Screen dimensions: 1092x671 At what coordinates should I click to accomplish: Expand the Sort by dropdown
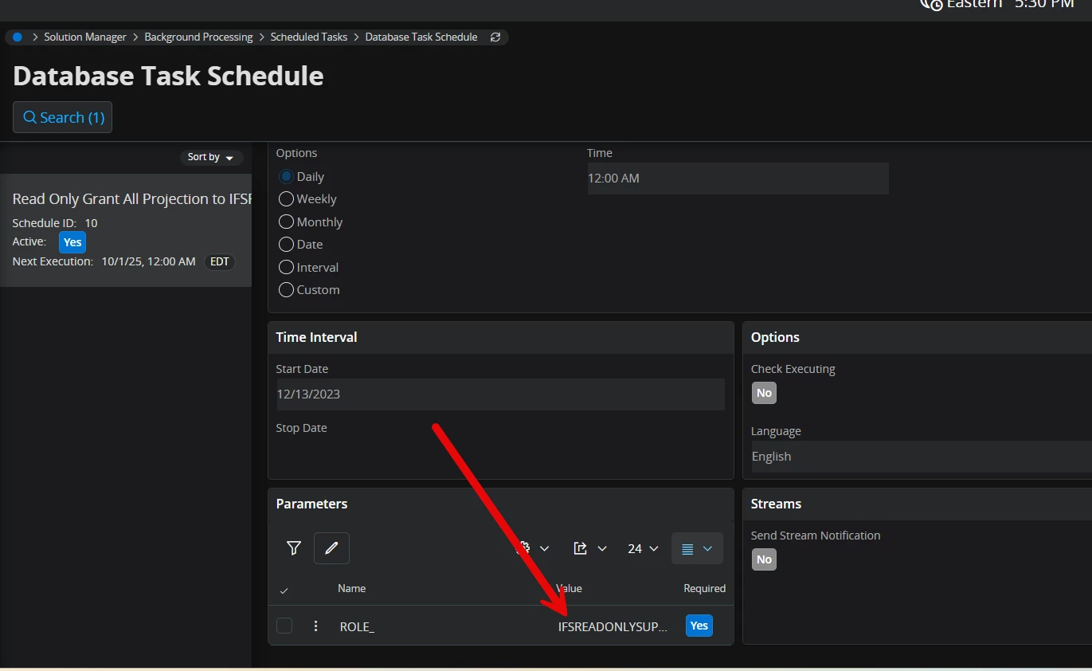tap(211, 157)
